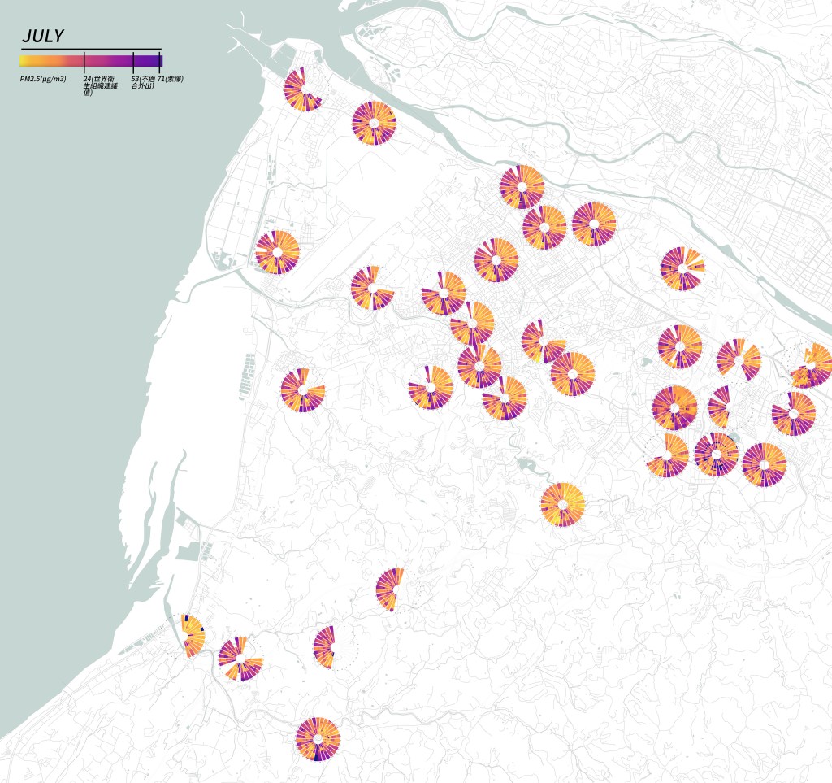
Task: Click the JULY month title
Action: point(43,36)
